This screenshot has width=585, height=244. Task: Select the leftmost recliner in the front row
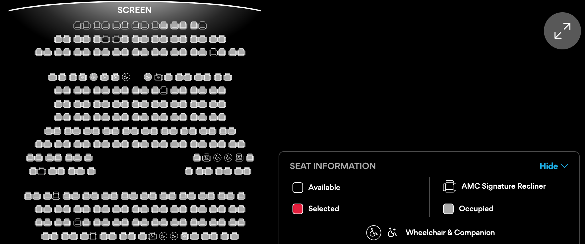77,26
